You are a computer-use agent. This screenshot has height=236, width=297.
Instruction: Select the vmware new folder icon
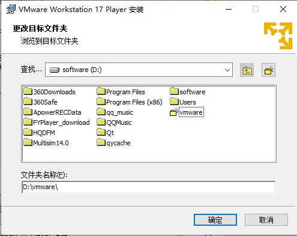174,112
